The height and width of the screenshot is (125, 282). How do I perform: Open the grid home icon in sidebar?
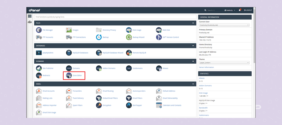point(30,16)
